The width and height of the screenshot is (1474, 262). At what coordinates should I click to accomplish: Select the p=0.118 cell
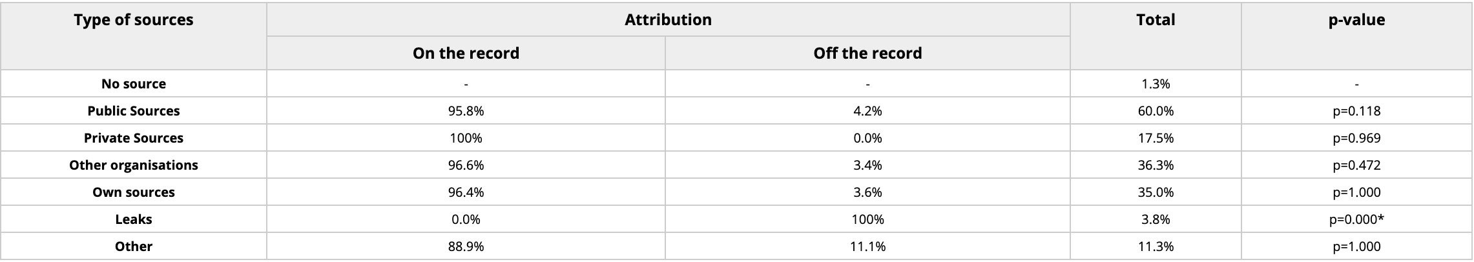pyautogui.click(x=1356, y=111)
